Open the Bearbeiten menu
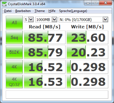The height and width of the screenshot is (103, 114). point(23,11)
